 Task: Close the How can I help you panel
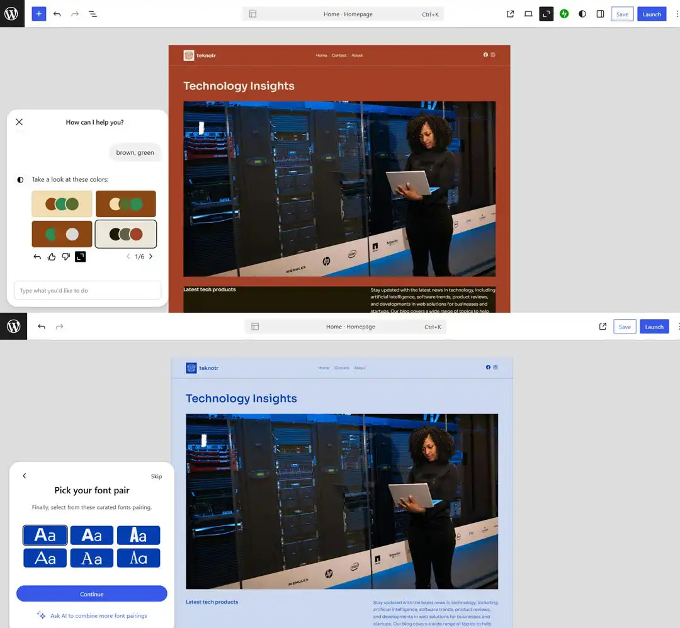pyautogui.click(x=19, y=122)
